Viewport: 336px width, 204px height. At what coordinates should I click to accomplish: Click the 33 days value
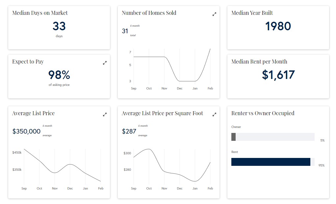(59, 26)
